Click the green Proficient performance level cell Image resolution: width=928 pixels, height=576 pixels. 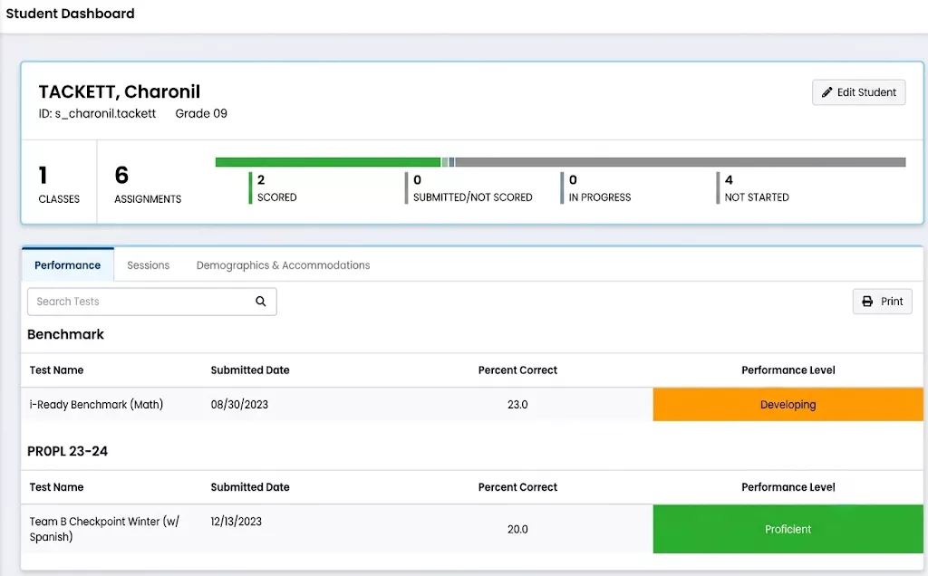coord(788,529)
